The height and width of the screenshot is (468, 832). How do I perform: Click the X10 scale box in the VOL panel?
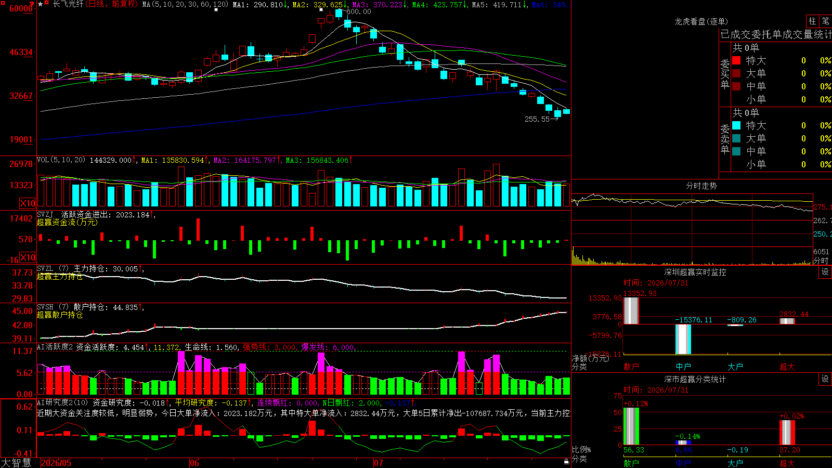click(28, 203)
